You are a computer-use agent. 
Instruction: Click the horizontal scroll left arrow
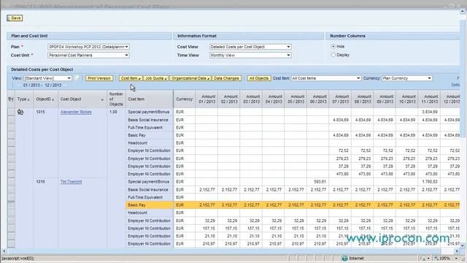point(4,251)
